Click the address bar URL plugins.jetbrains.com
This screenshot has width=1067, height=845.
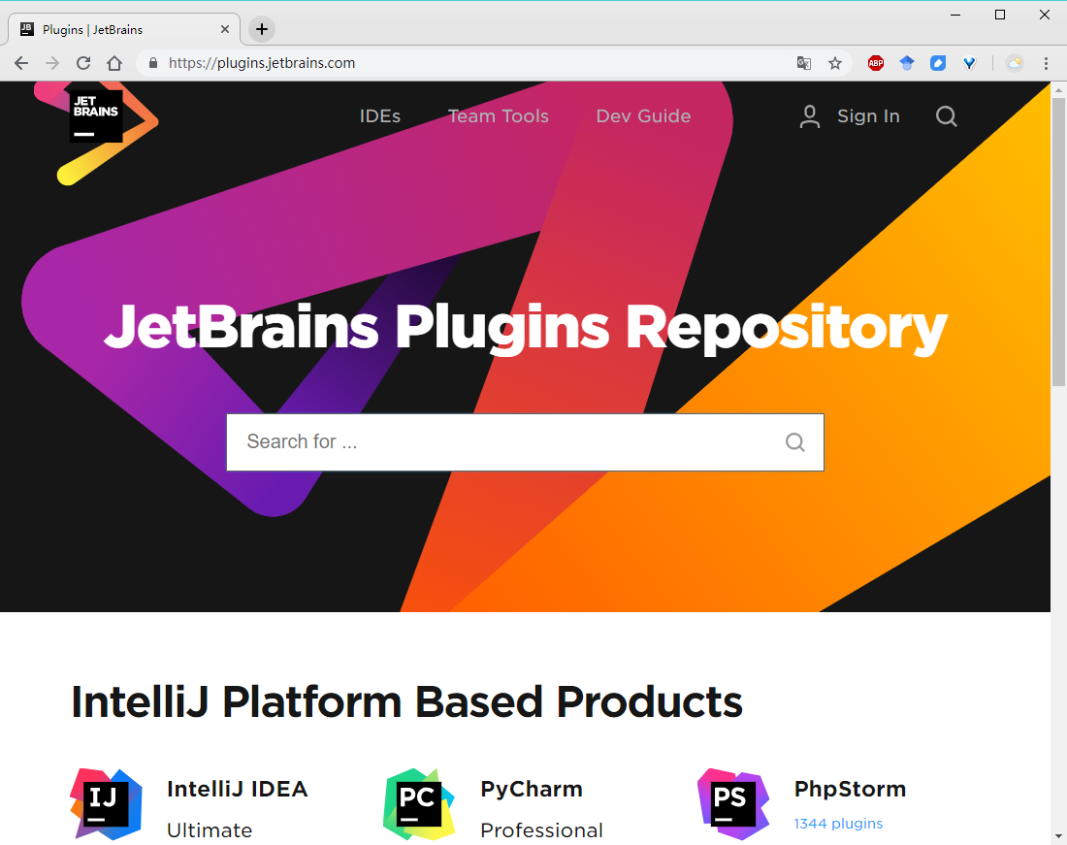tap(262, 63)
